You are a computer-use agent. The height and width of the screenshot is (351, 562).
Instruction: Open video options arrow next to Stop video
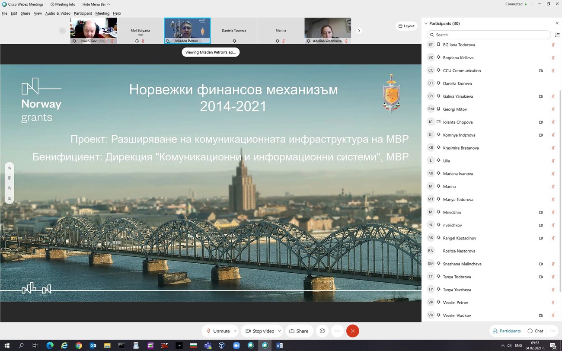pos(279,331)
